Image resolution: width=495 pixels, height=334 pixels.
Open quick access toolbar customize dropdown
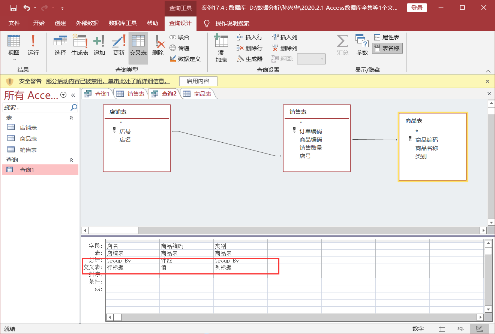pos(62,8)
